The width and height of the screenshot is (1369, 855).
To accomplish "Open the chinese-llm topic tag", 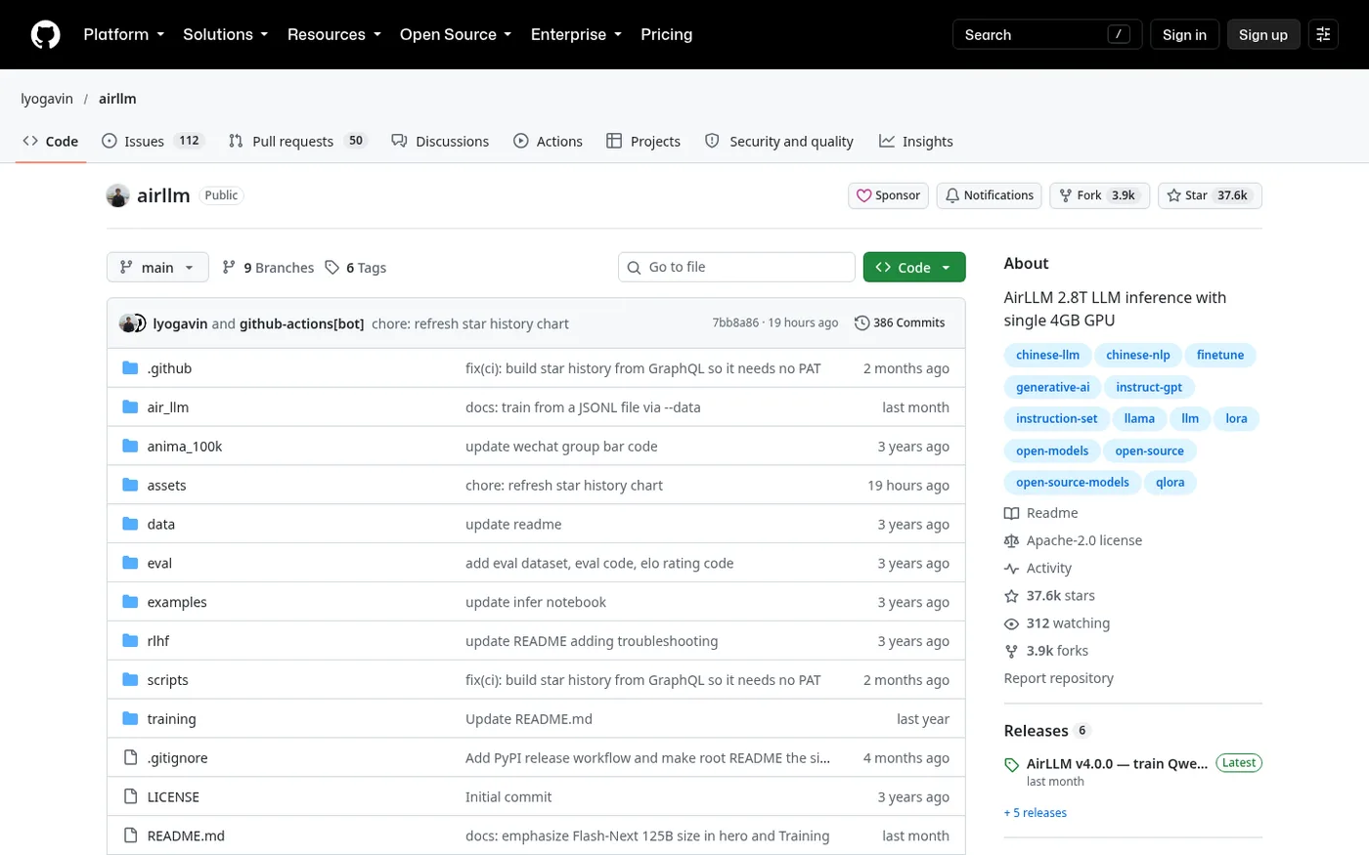I will point(1047,355).
